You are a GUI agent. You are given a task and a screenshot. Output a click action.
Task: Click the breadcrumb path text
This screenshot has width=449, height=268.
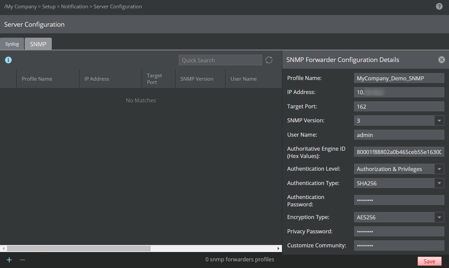click(x=73, y=6)
